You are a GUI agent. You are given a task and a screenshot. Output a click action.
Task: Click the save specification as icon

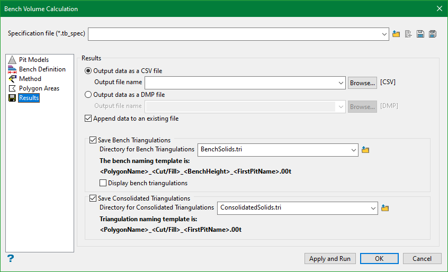click(x=433, y=34)
